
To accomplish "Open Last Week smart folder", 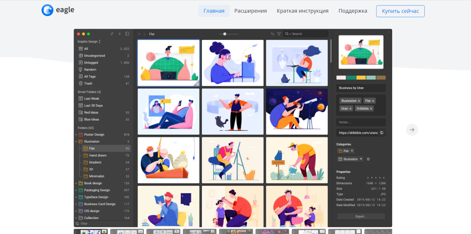I will point(104,99).
